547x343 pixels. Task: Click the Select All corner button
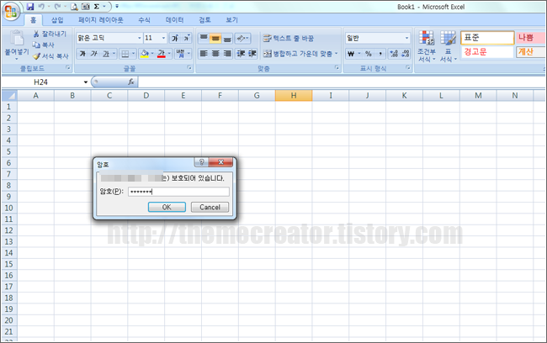pos(9,96)
